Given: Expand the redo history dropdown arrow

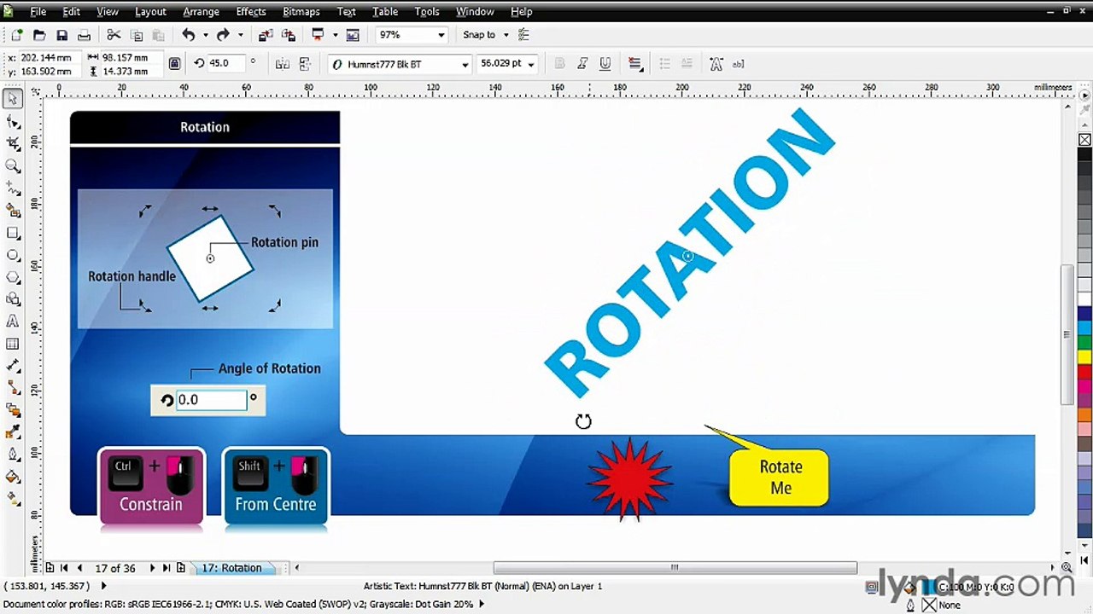Looking at the screenshot, I should (241, 35).
